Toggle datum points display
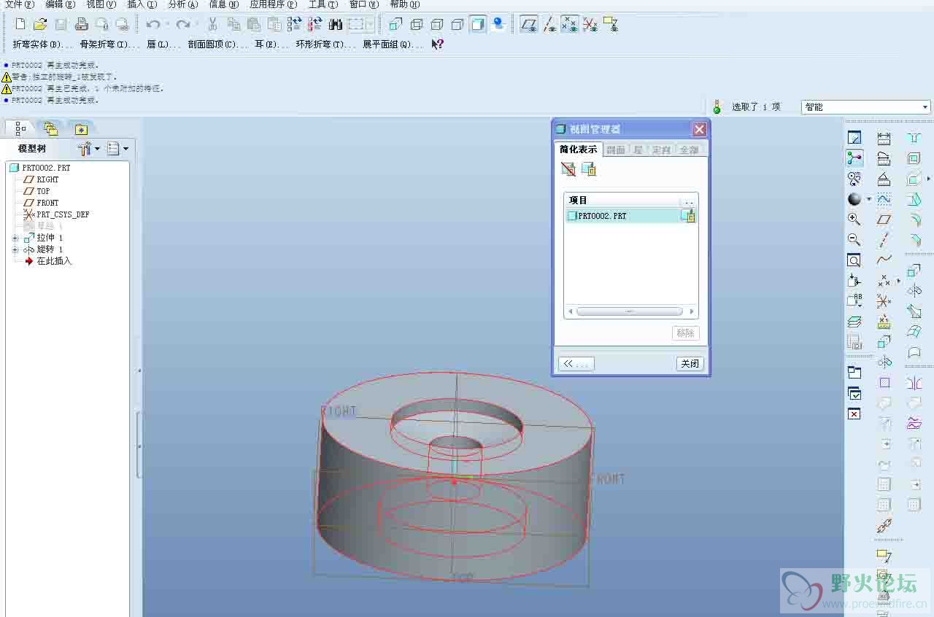 570,25
